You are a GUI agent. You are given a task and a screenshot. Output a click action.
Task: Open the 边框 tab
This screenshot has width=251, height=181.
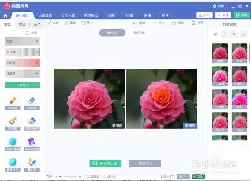111,16
